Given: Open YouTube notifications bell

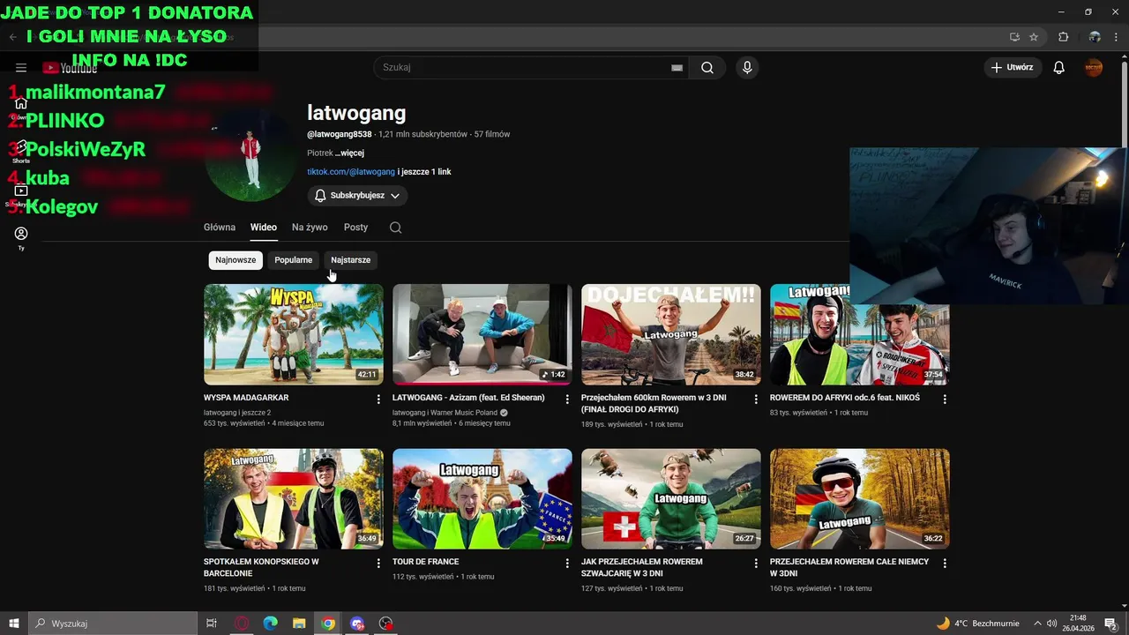Looking at the screenshot, I should point(1058,68).
